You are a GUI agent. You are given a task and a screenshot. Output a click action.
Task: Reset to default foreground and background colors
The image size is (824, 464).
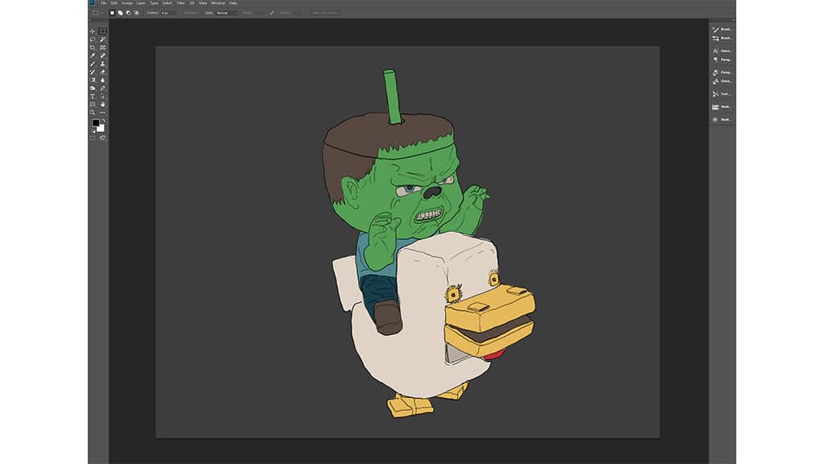click(93, 130)
